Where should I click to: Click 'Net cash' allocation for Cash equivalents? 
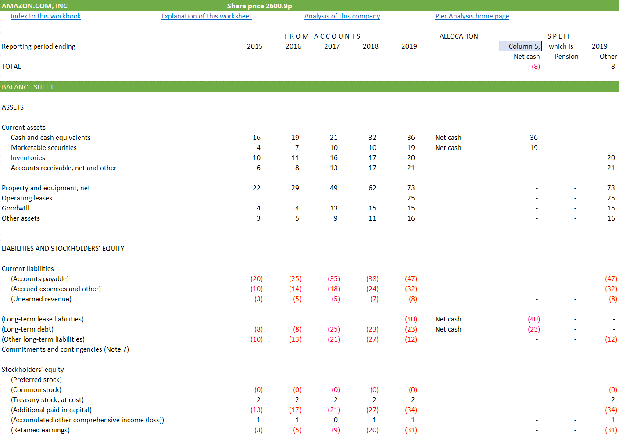pyautogui.click(x=448, y=138)
